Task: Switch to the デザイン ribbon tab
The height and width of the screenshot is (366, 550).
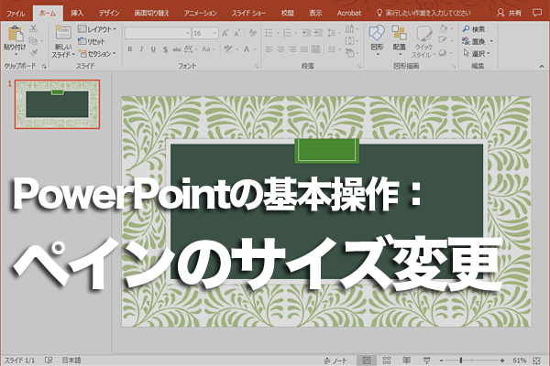Action: 109,14
